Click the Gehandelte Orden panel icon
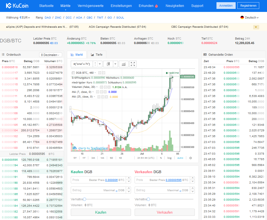This screenshot has height=220, width=267. coord(205,55)
